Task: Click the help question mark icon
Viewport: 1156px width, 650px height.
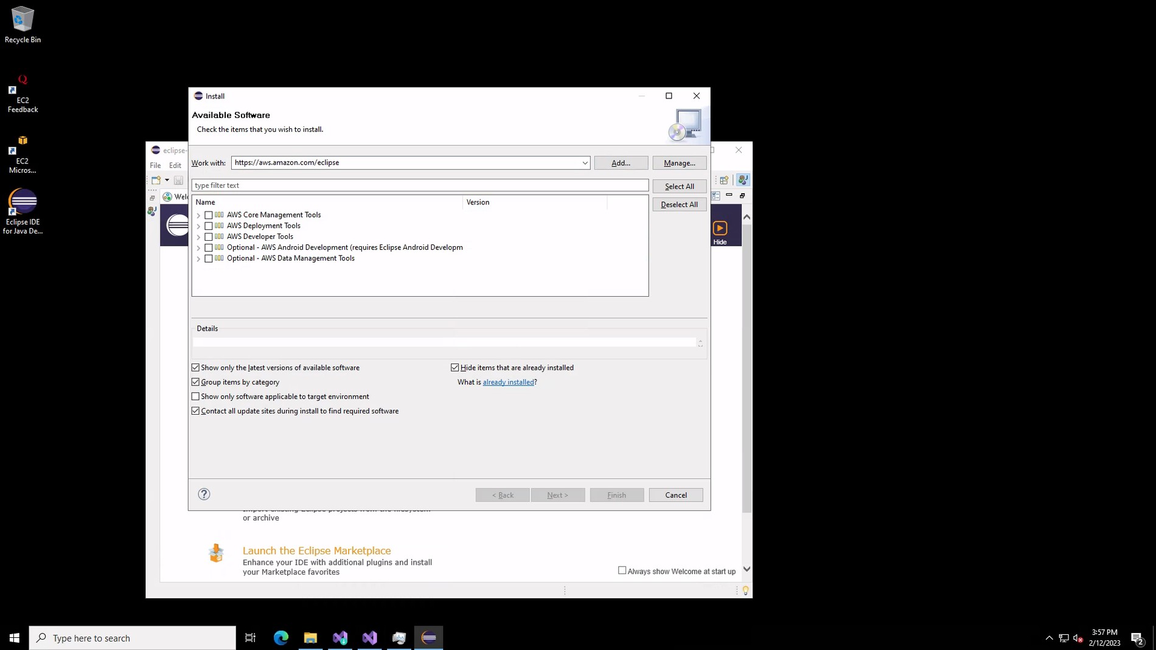Action: [x=204, y=494]
